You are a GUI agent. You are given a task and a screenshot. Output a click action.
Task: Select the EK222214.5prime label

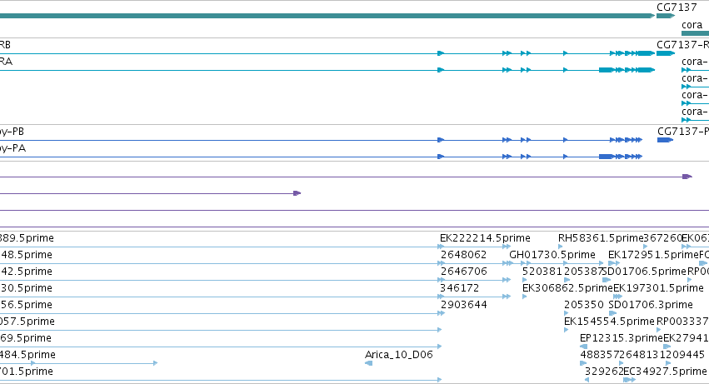485,238
